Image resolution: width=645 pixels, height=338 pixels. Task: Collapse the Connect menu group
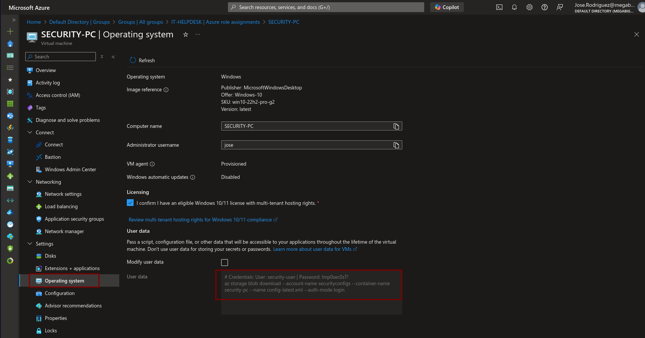coord(30,132)
